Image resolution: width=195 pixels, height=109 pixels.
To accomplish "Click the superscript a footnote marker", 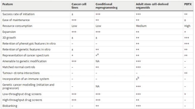I will pyautogui.click(x=98, y=54).
